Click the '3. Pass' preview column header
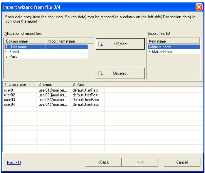Image resolution: width=205 pixels, height=173 pixels. [87, 84]
